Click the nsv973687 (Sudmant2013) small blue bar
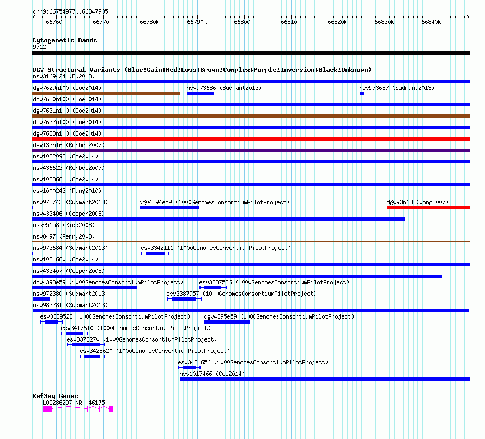Image resolution: width=485 pixels, height=439 pixels. coord(362,93)
